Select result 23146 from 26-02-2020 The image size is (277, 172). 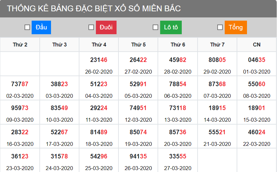point(99,60)
